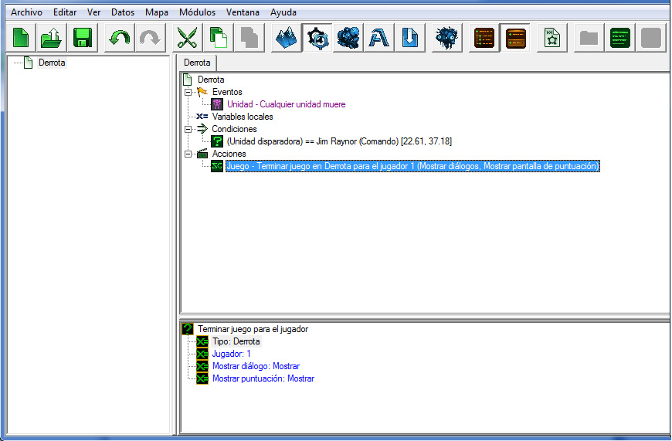
Task: Cut with the scissors icon
Action: [187, 38]
